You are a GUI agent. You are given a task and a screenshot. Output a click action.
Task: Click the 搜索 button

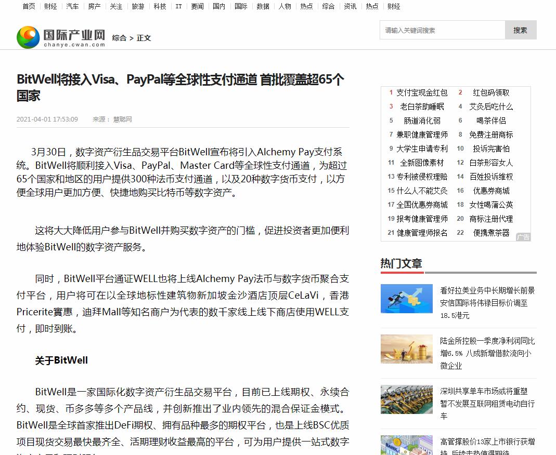point(521,30)
